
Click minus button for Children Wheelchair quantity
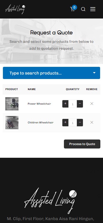click(80, 122)
